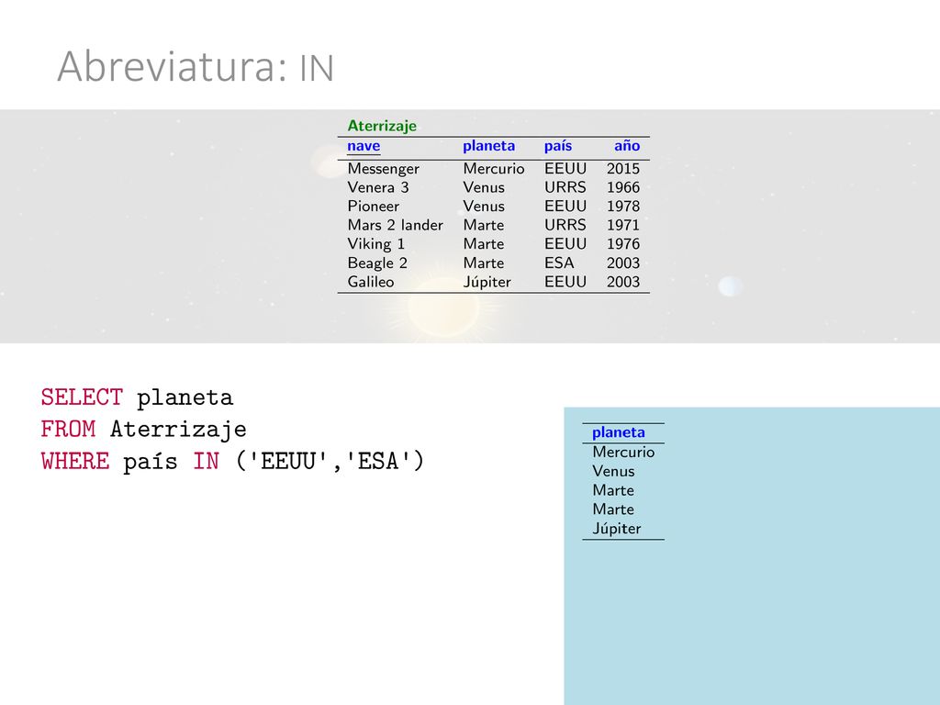
Task: Click the year '1971' cell
Action: (x=623, y=225)
